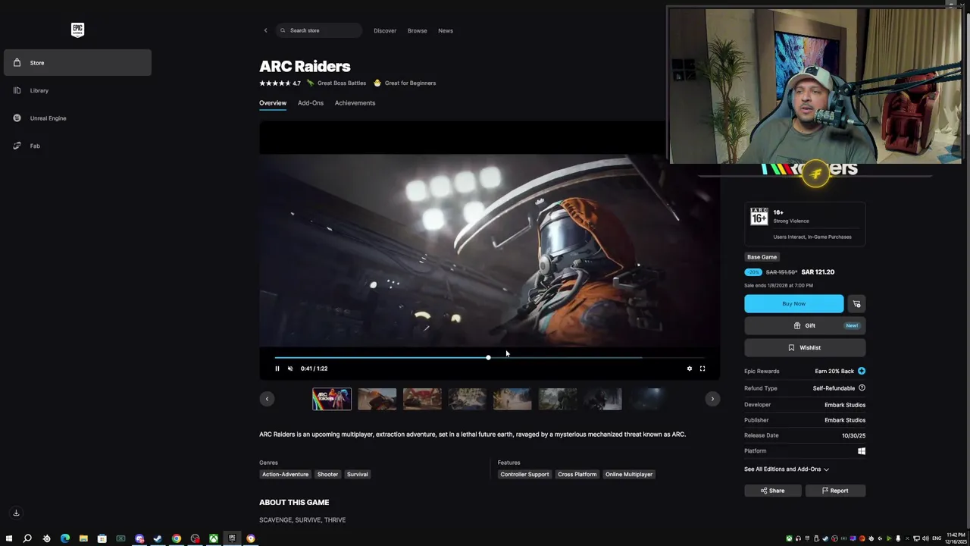Add game to cart icon button
Screen dimensions: 970x546
click(x=856, y=304)
